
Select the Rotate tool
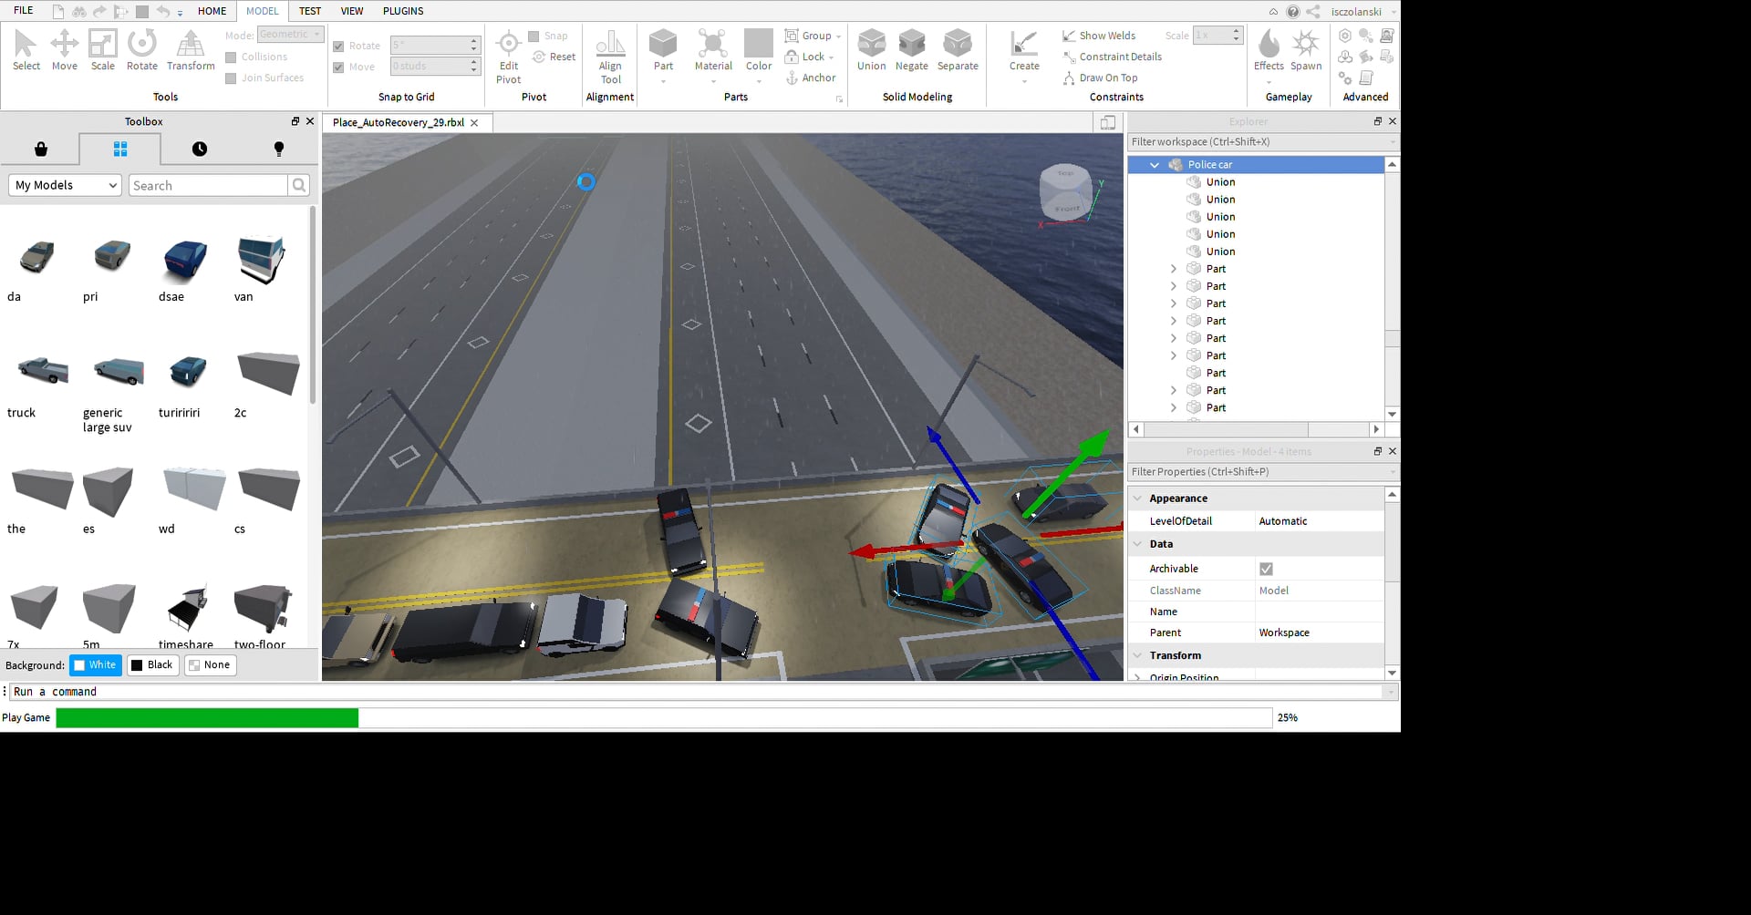tap(141, 50)
